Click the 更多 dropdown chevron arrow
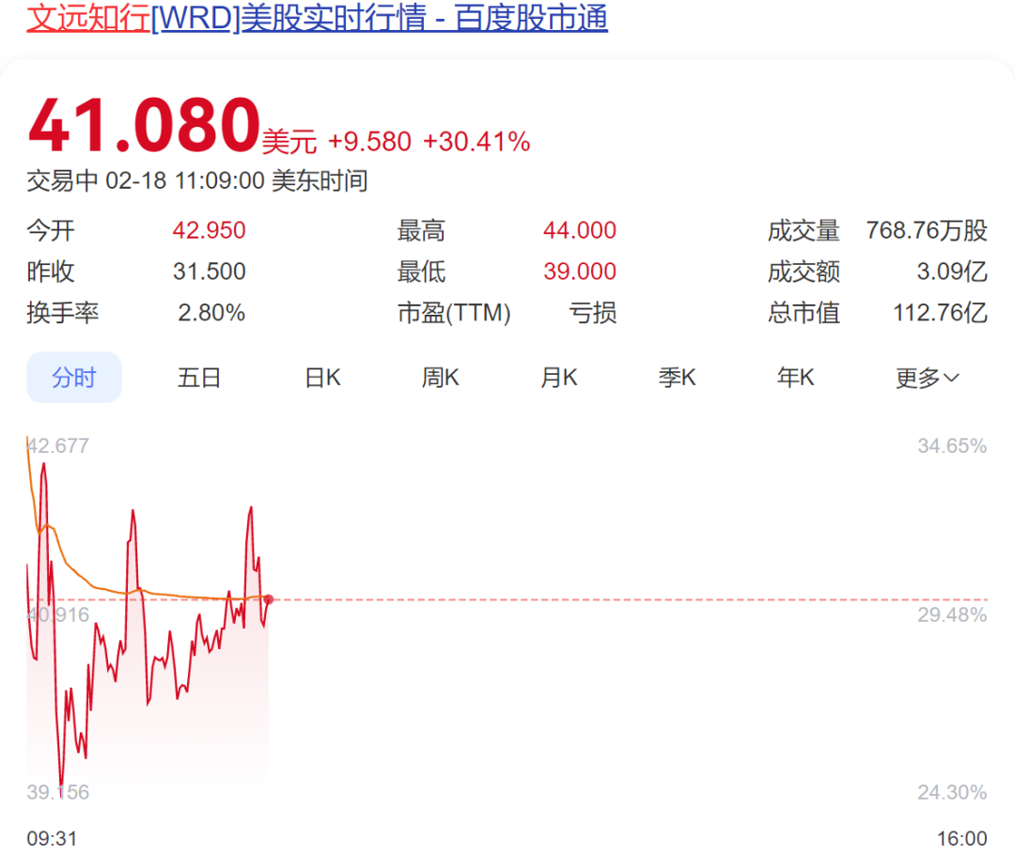Screen dimensions: 1015x855 pyautogui.click(x=950, y=377)
